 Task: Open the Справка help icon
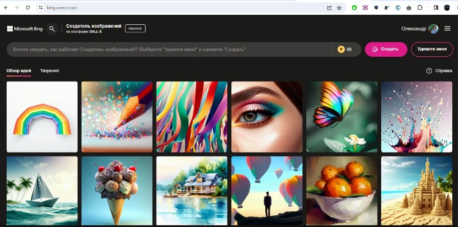pyautogui.click(x=429, y=71)
